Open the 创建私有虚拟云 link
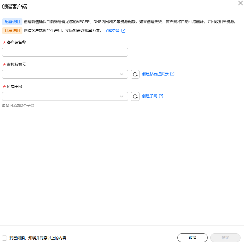The height and width of the screenshot is (245, 244). (x=155, y=74)
